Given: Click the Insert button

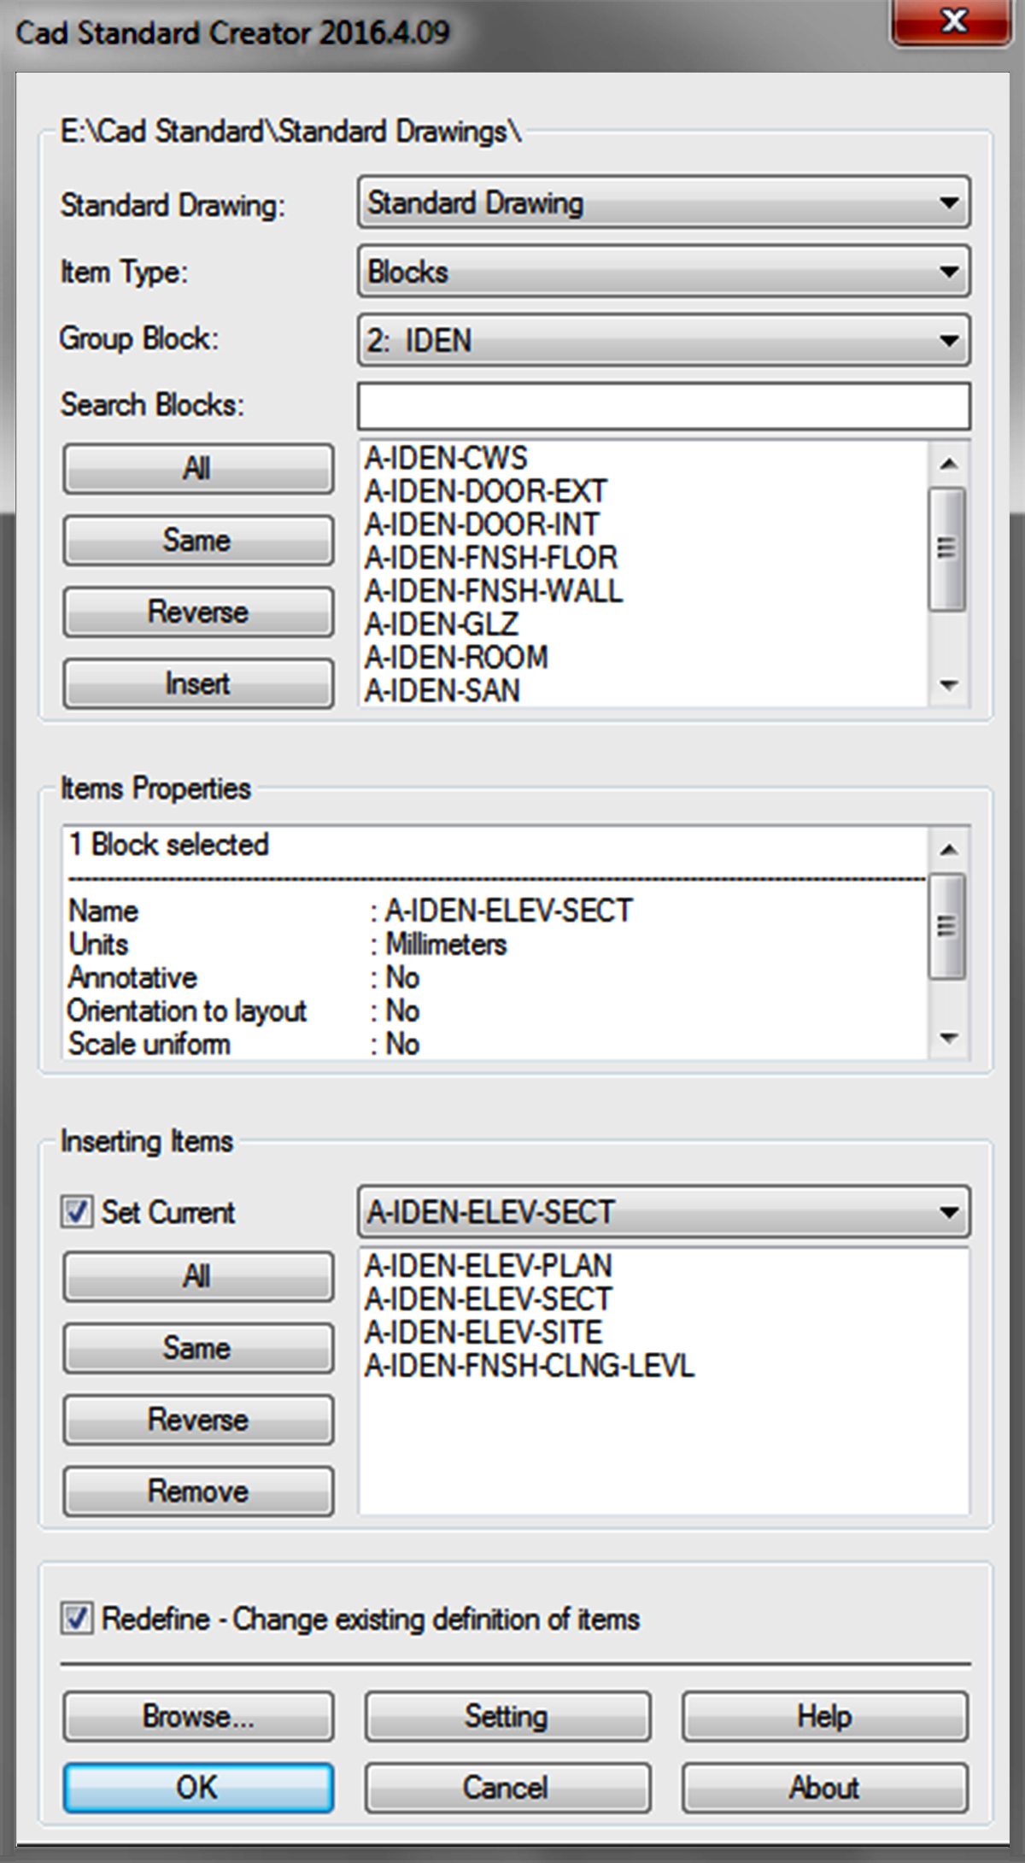Looking at the screenshot, I should [x=197, y=683].
